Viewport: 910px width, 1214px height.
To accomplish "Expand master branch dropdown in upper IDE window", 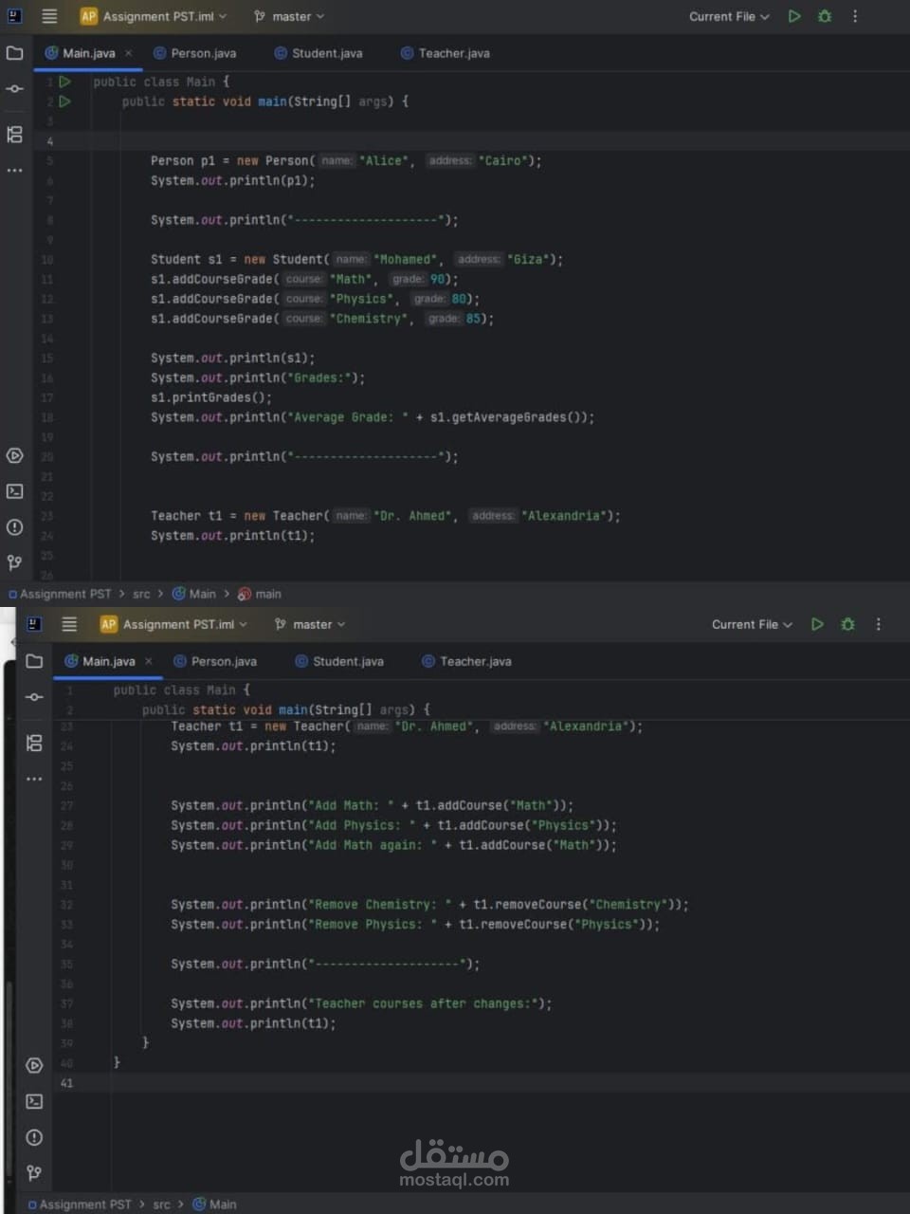I will coord(289,16).
